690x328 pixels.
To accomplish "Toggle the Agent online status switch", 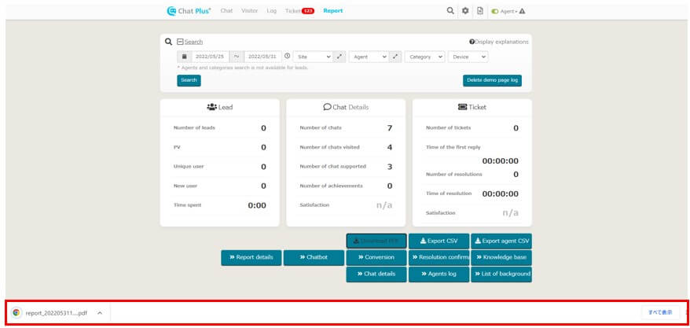I will point(495,12).
